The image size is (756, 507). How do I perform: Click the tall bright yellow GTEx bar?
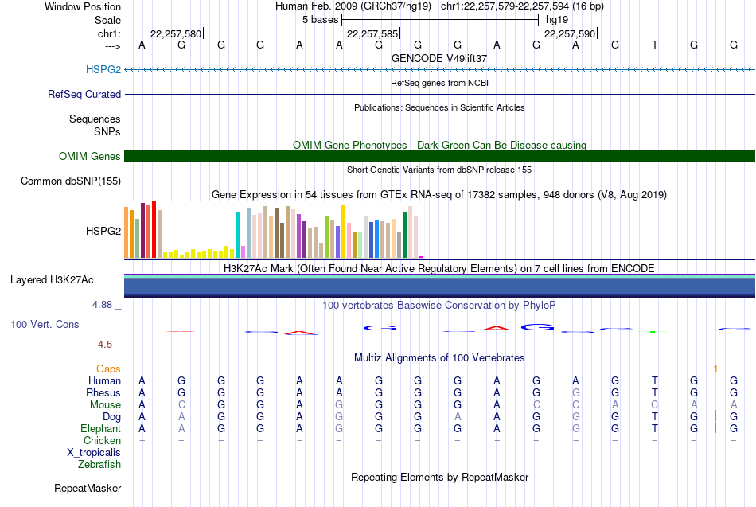click(343, 232)
